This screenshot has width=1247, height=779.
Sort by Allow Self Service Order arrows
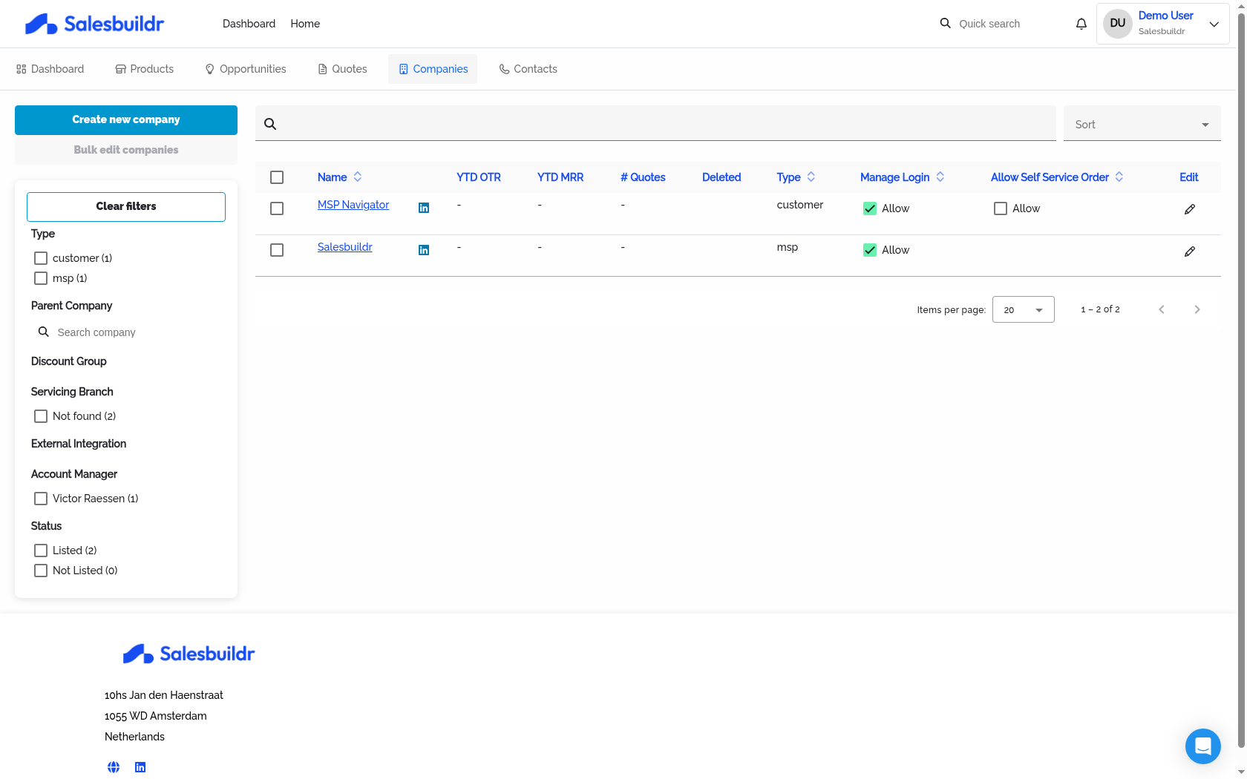click(x=1119, y=177)
